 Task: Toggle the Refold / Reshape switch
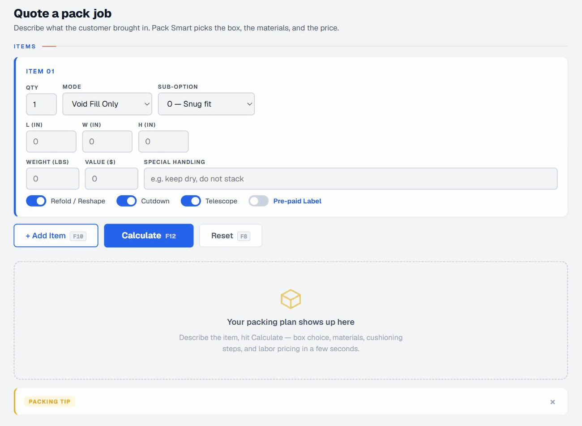click(36, 201)
